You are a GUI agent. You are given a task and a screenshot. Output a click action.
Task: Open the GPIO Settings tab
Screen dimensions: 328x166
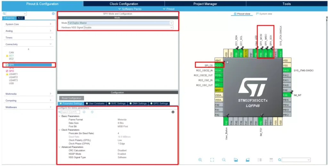(x=159, y=104)
